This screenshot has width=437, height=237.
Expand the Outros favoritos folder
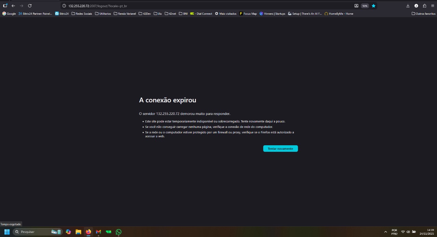(423, 14)
